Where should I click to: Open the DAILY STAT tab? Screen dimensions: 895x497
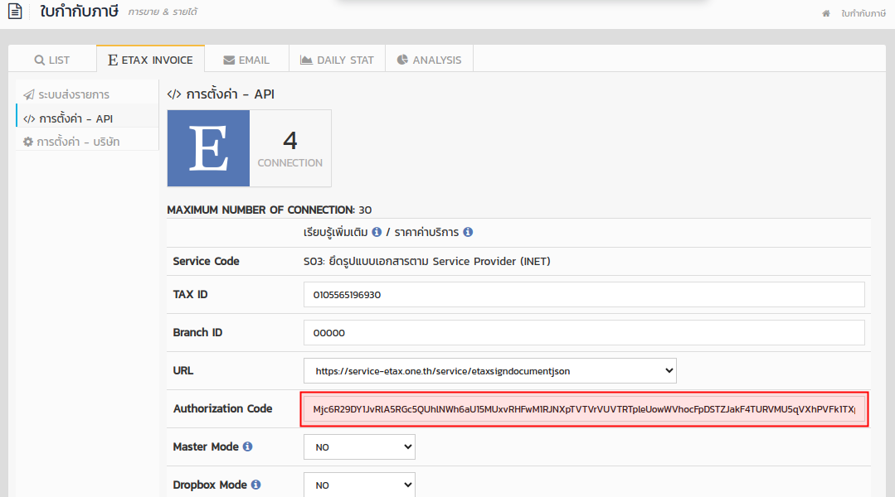[337, 60]
